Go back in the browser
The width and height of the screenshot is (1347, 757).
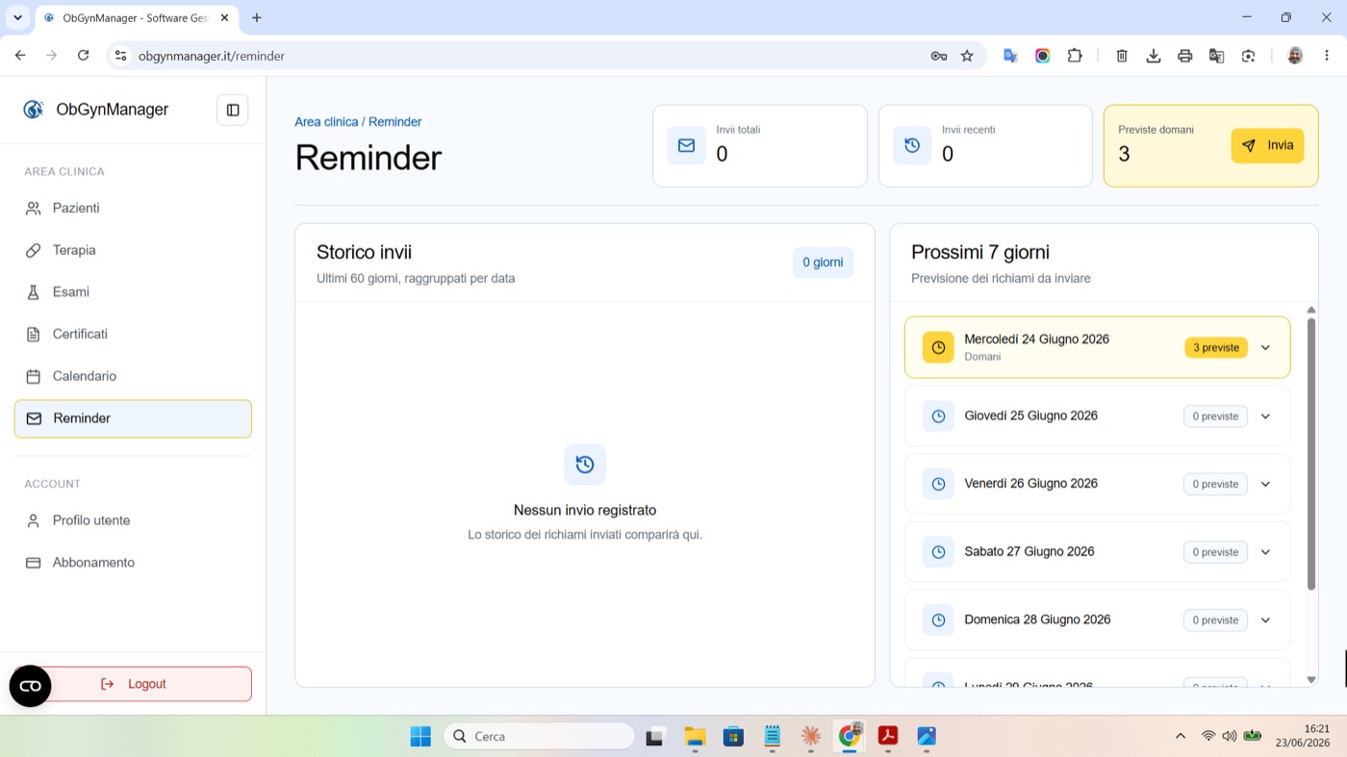20,56
